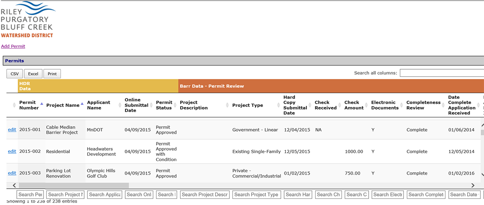
Task: Sort table by Project Name arrow
Action: (x=82, y=105)
